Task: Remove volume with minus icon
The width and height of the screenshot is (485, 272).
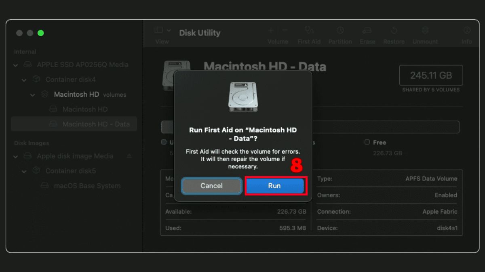Action: [285, 30]
